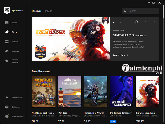The width and height of the screenshot is (165, 124).
Task: Click Motive Studios publisher text
Action: tap(147, 116)
